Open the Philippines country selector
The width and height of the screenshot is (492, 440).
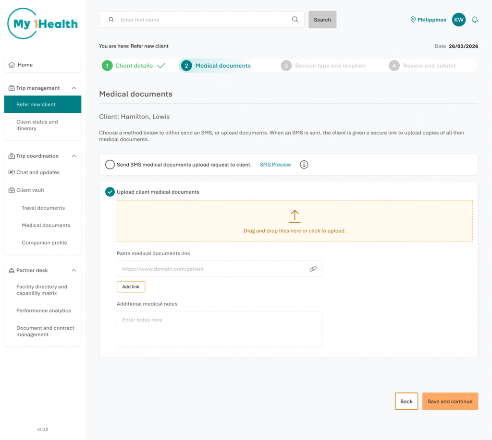tap(428, 20)
